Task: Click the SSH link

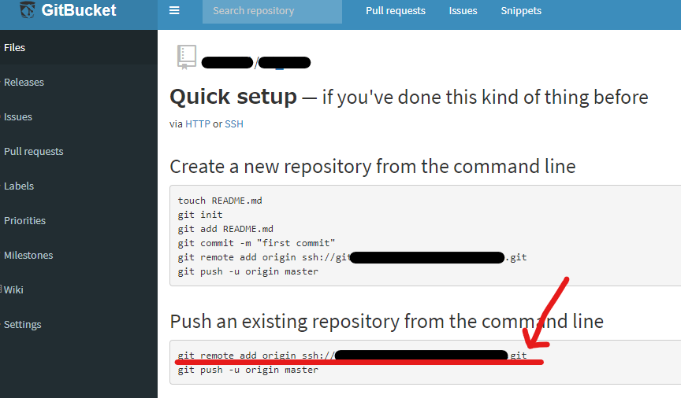Action: pos(233,124)
